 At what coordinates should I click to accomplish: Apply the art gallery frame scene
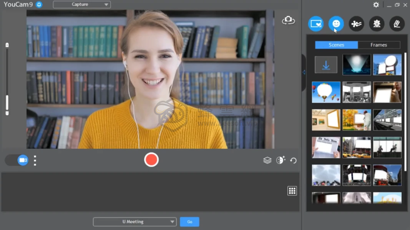click(x=326, y=120)
